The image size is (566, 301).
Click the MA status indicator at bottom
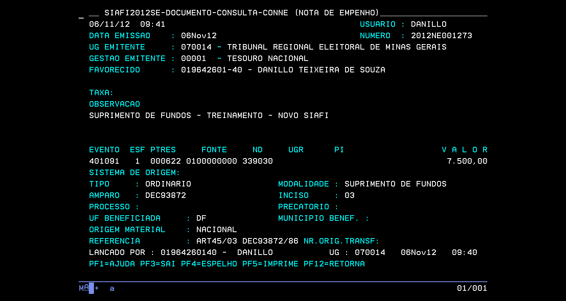click(84, 288)
